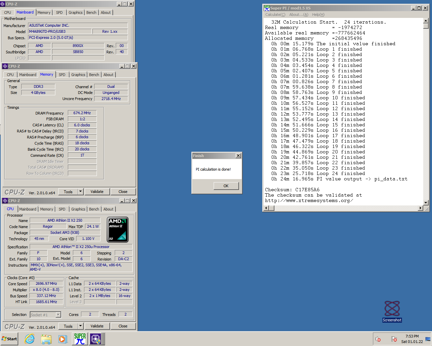Click the Loop 24 finished line in Super PI
The height and width of the screenshot is (346, 432).
coord(318,173)
